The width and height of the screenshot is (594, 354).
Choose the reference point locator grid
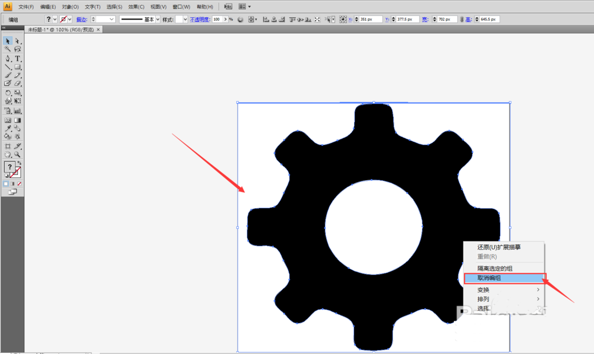click(x=343, y=20)
